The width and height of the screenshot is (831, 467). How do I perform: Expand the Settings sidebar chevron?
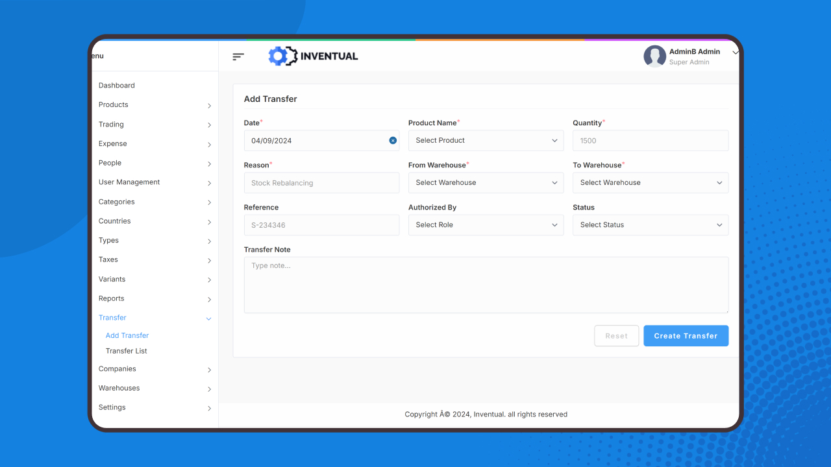[x=209, y=408]
